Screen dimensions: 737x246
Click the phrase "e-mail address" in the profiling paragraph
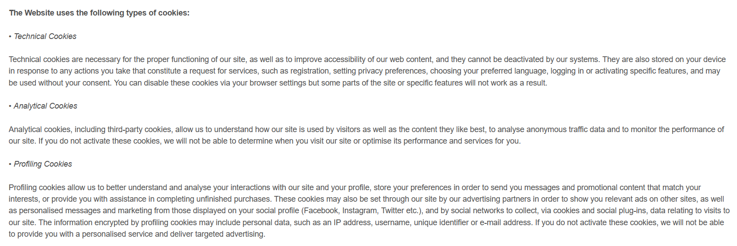506,223
